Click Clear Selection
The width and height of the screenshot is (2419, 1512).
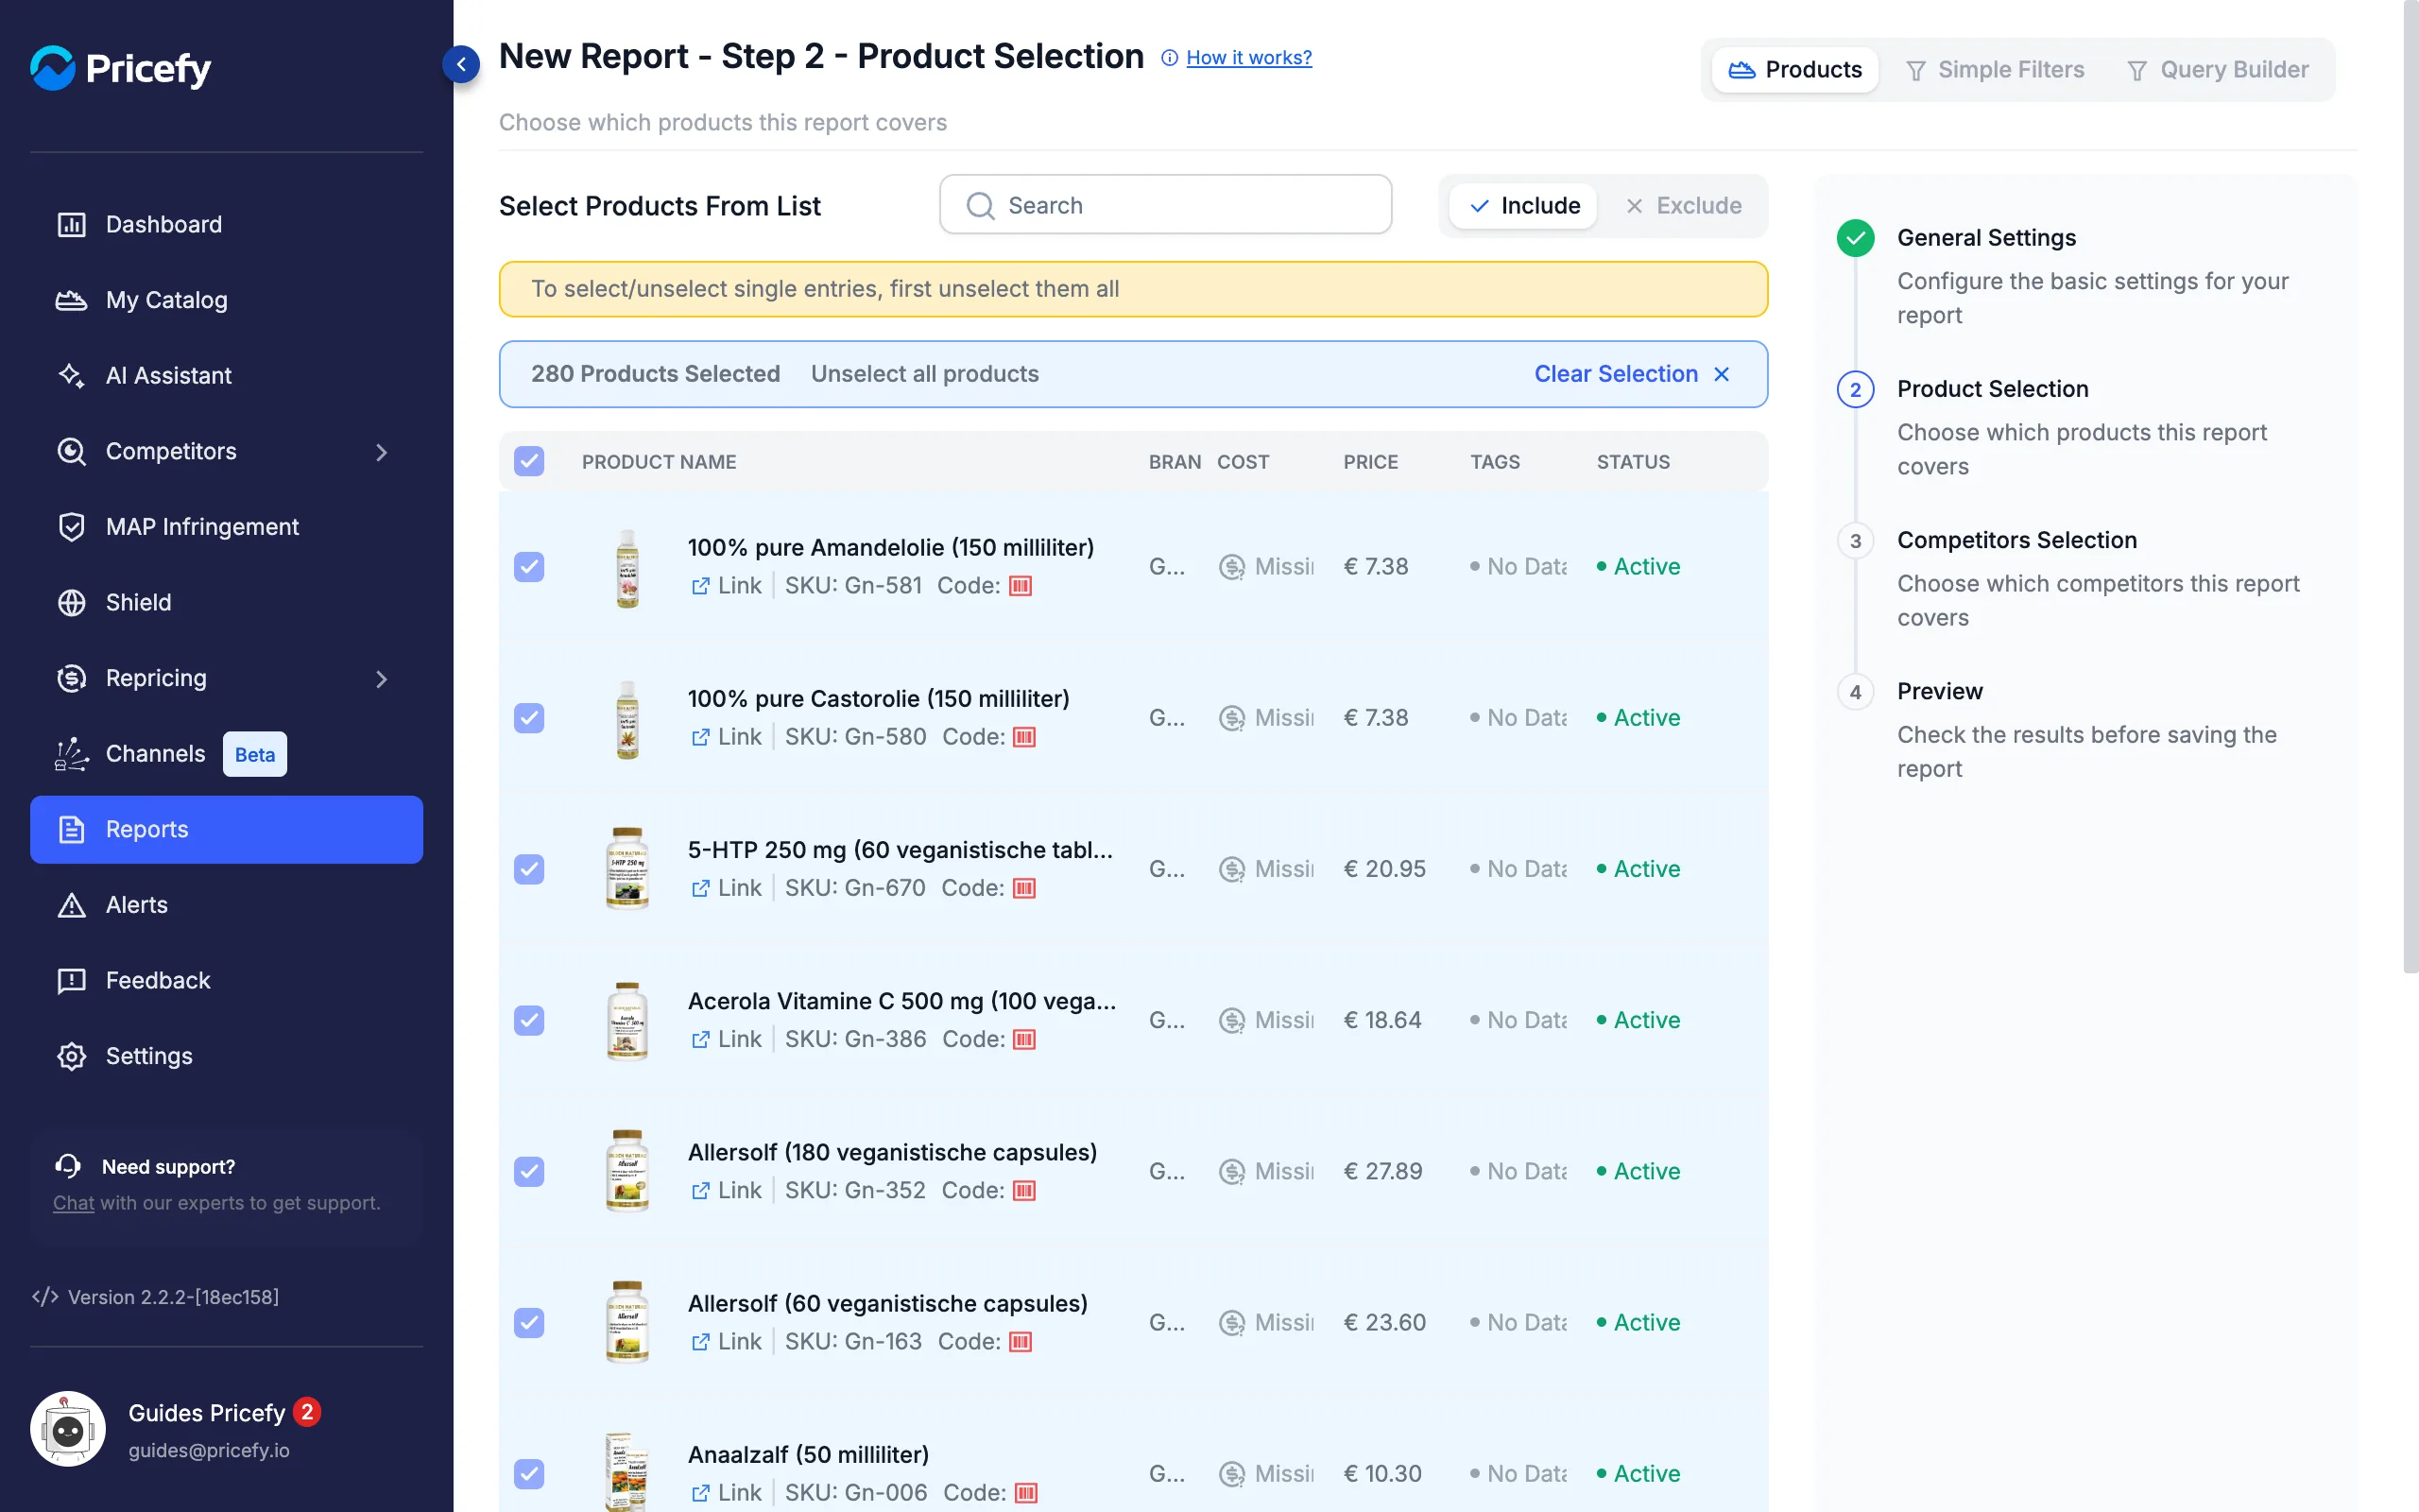tap(1631, 374)
